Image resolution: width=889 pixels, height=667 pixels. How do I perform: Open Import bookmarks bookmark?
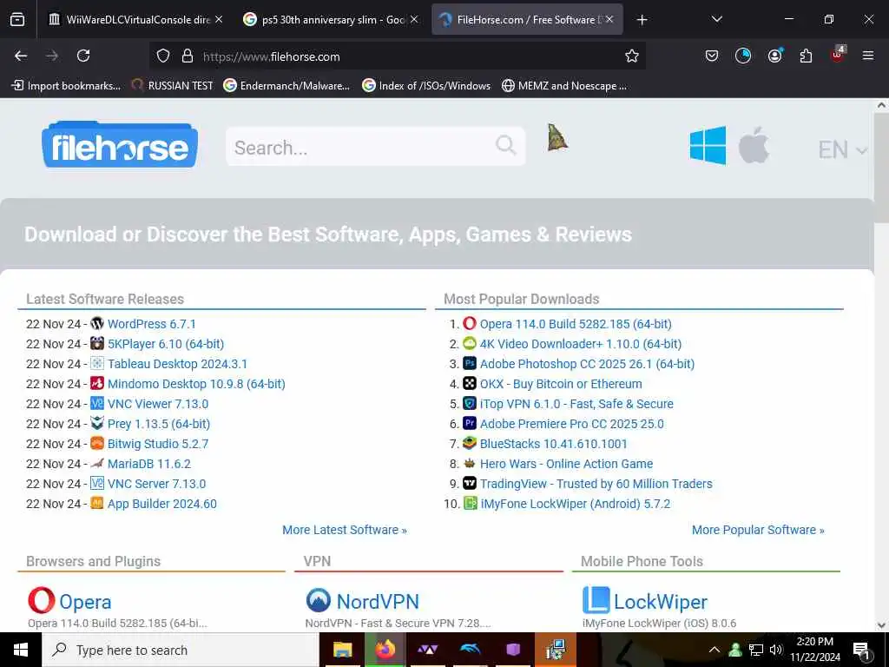[66, 86]
